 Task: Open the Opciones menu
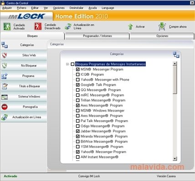tap(59, 8)
